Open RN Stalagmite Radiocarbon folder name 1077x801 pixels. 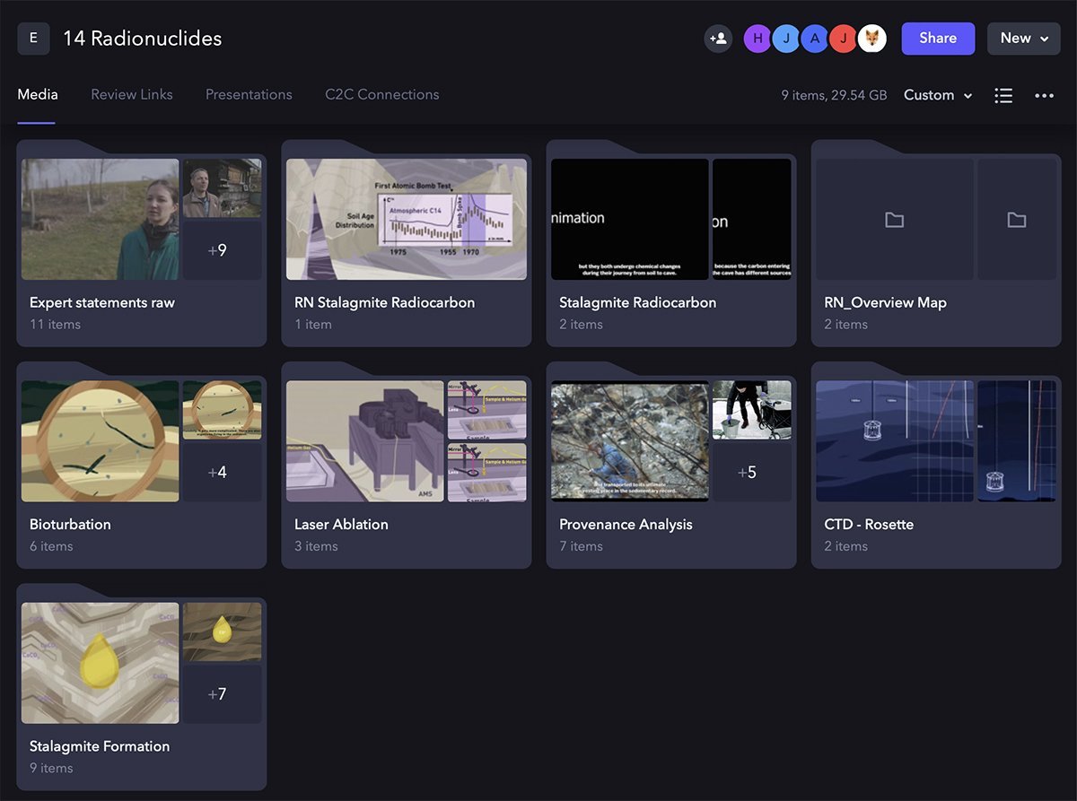pyautogui.click(x=384, y=302)
